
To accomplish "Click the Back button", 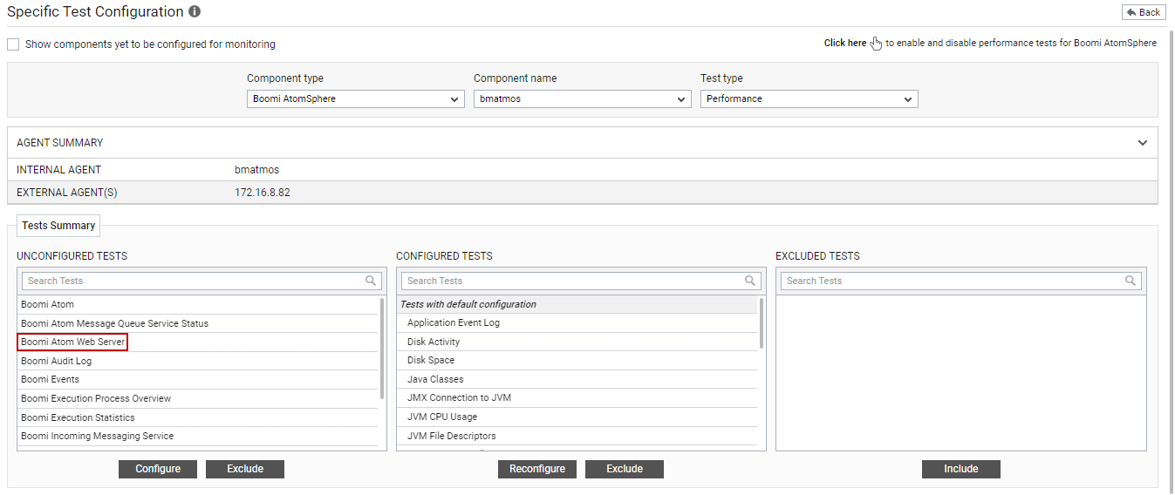I will point(1144,12).
